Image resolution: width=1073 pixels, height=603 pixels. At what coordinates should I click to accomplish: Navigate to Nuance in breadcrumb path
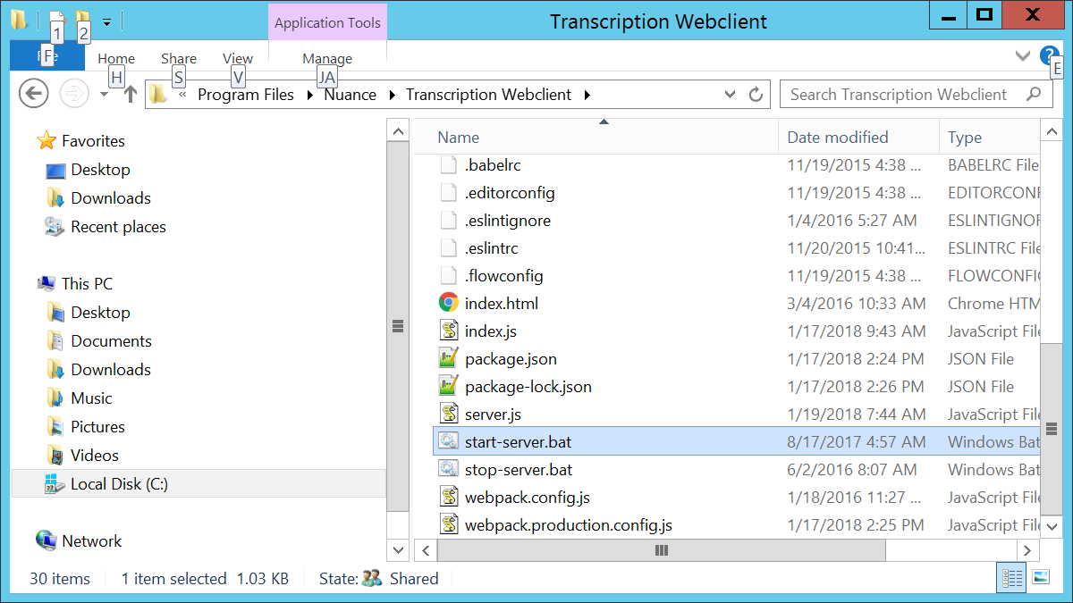(350, 95)
